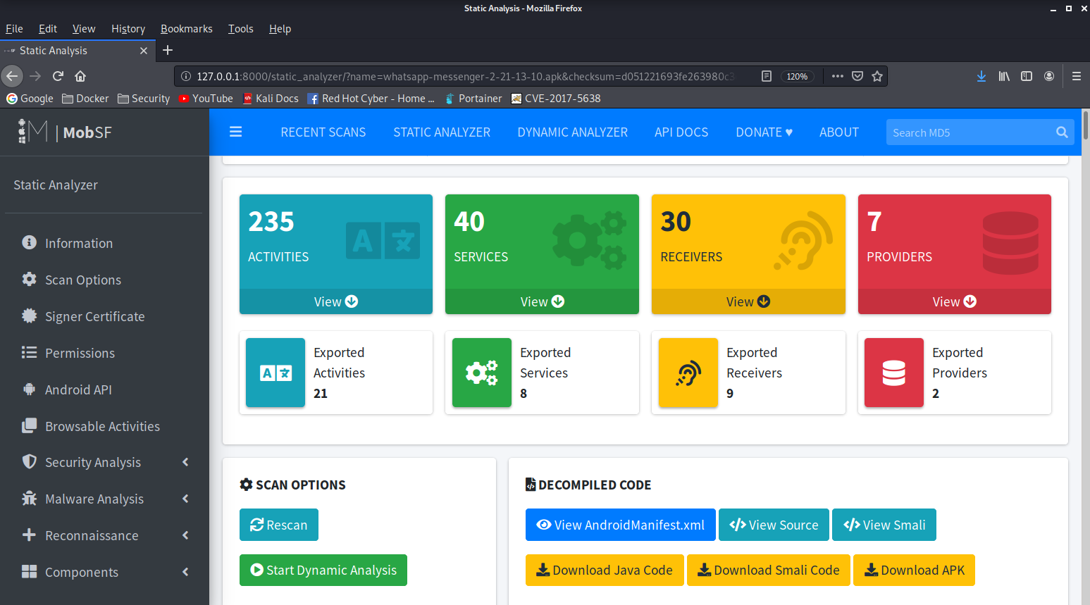Bookmark this page using the star icon

pos(877,76)
